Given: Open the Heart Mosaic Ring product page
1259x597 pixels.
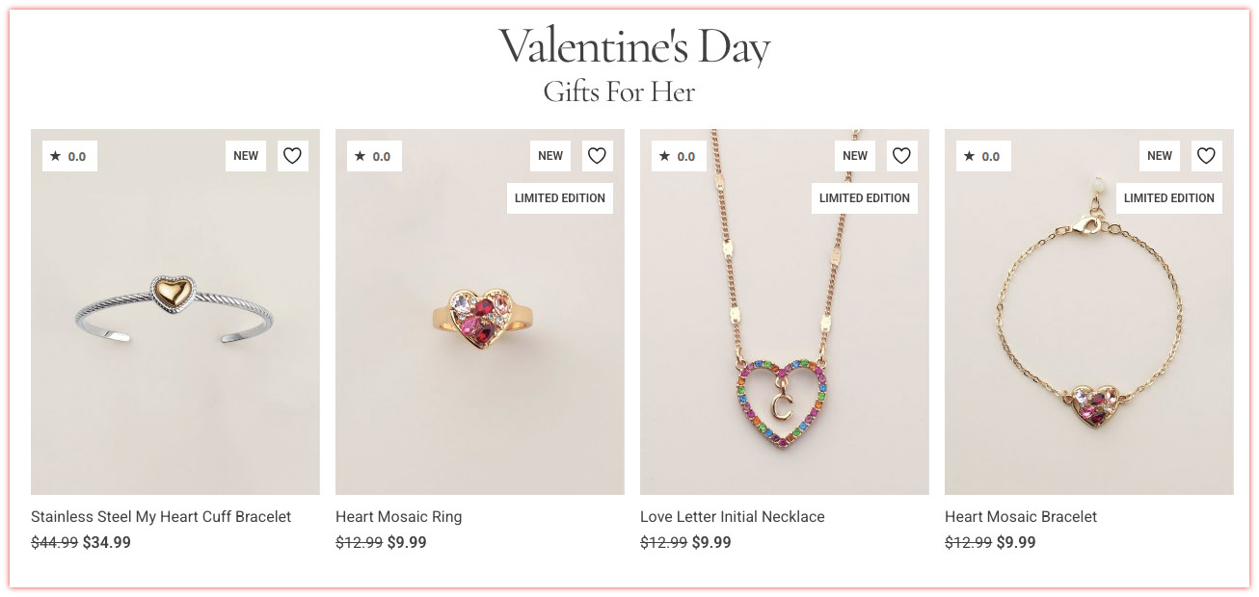Looking at the screenshot, I should (398, 516).
